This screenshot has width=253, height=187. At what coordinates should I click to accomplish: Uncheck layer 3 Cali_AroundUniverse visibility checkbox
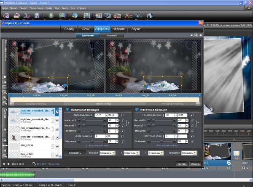[x=57, y=129]
